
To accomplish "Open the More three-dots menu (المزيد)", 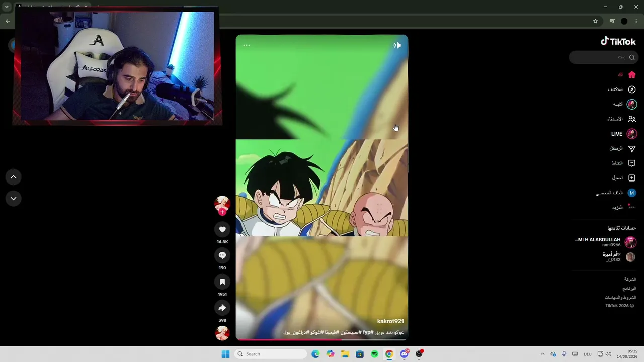I will pyautogui.click(x=631, y=207).
